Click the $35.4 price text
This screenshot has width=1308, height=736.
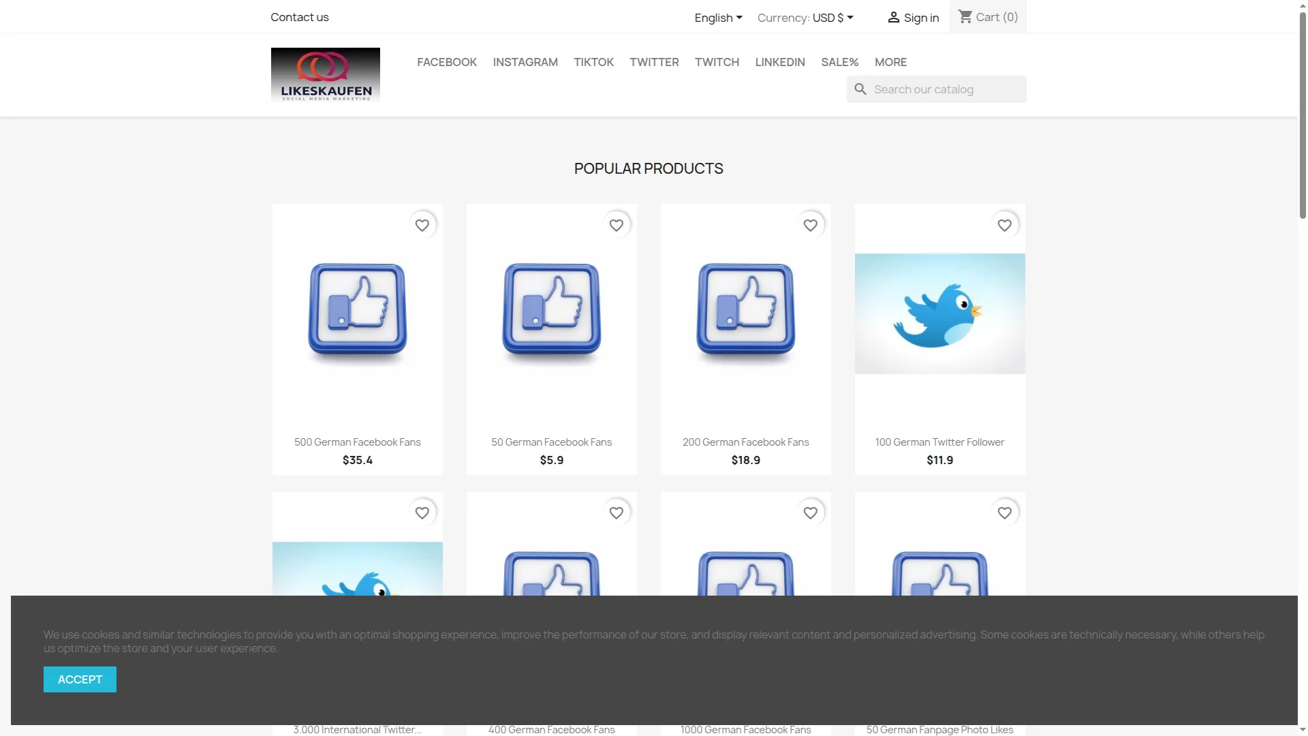tap(358, 461)
